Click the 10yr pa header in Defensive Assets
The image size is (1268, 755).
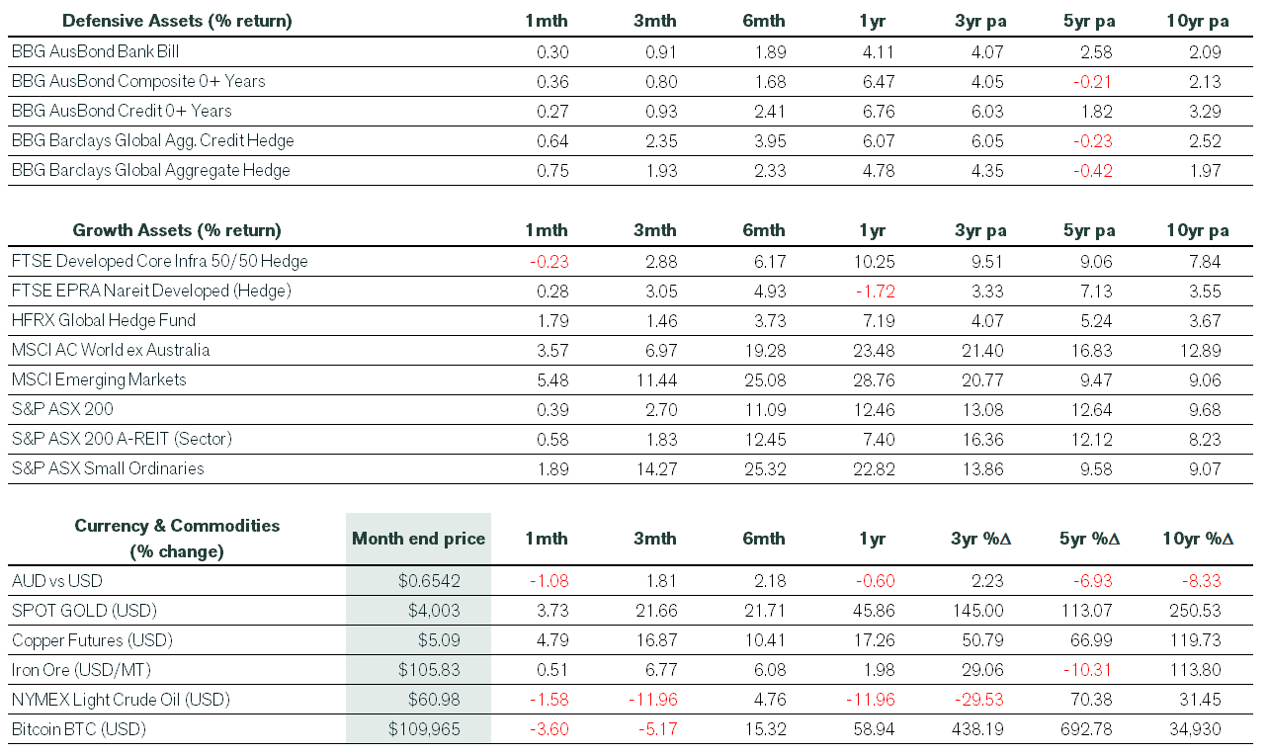coord(1198,21)
